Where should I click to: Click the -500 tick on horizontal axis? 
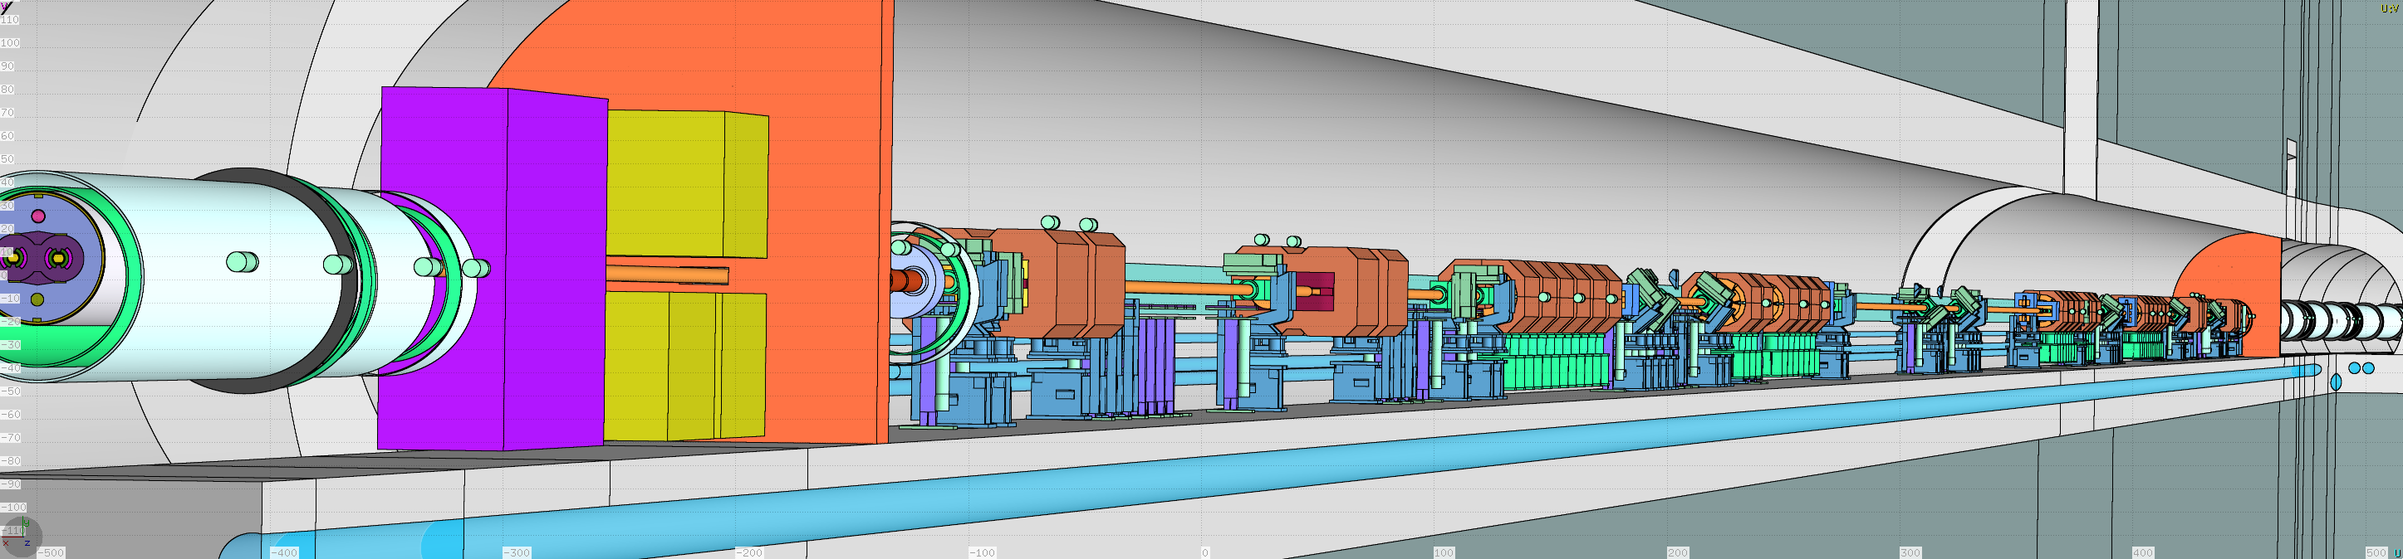(51, 552)
